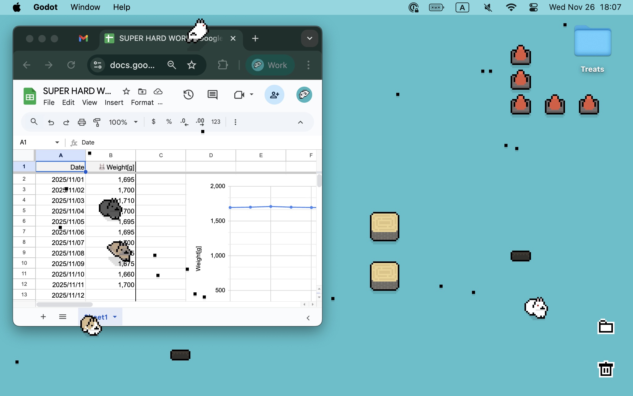Click the print icon in Sheets toolbar
The height and width of the screenshot is (396, 633).
82,122
